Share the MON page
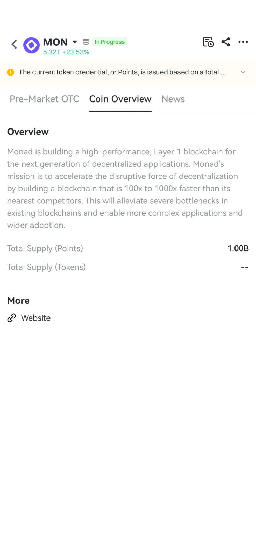This screenshot has height=557, width=256. 226,42
